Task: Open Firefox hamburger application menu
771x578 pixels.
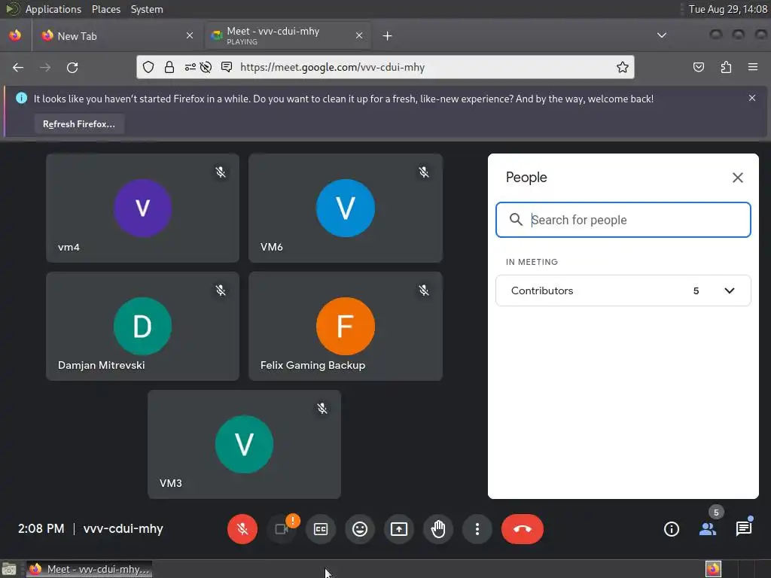Action: coord(753,67)
